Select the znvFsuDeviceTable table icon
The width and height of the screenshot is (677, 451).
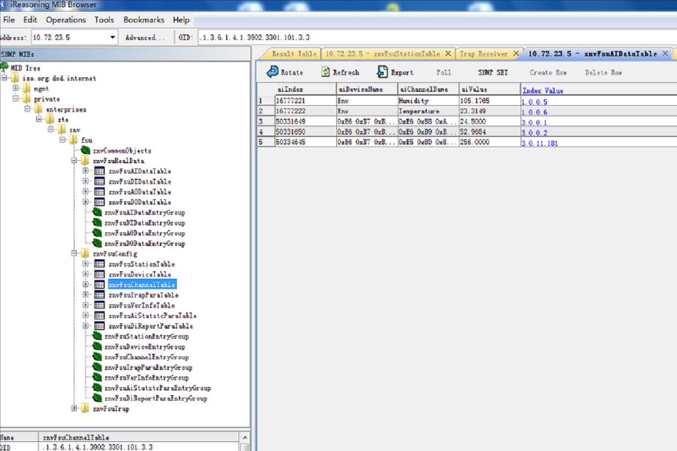[99, 274]
